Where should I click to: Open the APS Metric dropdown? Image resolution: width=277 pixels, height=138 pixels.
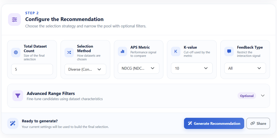[138, 68]
